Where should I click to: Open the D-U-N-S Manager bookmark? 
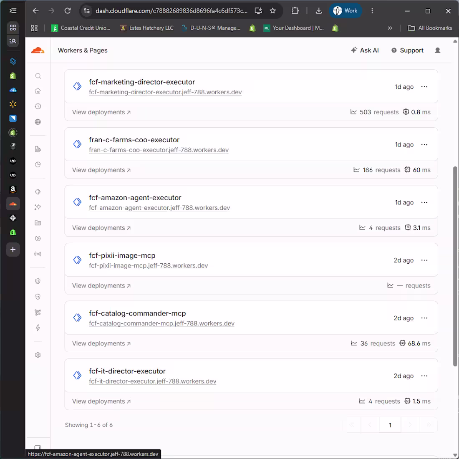pyautogui.click(x=211, y=28)
